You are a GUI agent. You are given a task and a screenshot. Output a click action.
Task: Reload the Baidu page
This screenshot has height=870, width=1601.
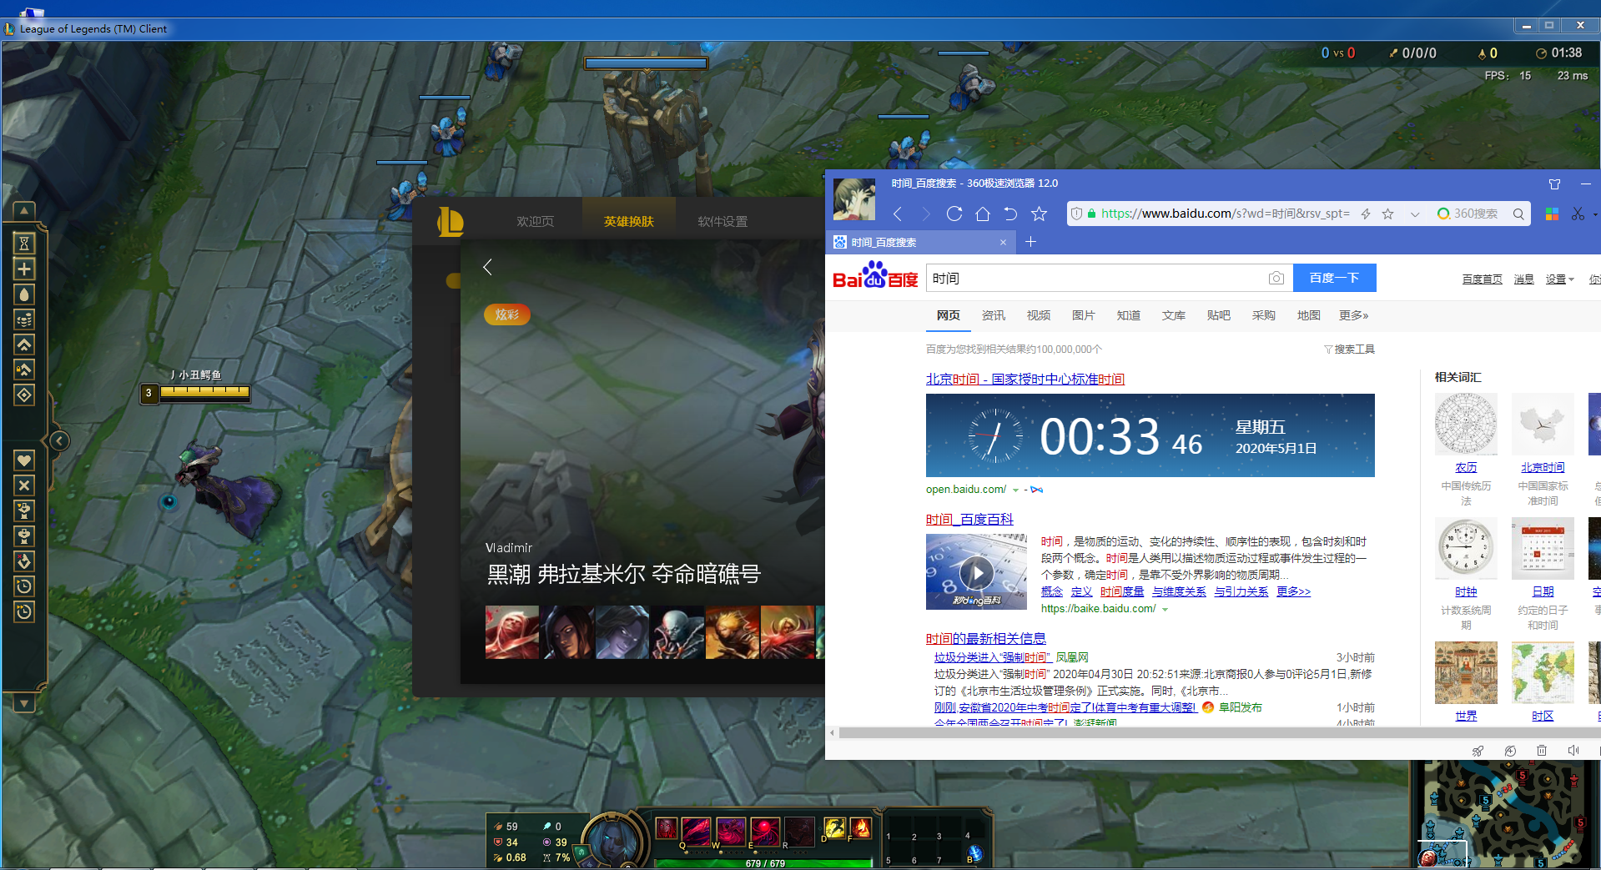(x=954, y=214)
